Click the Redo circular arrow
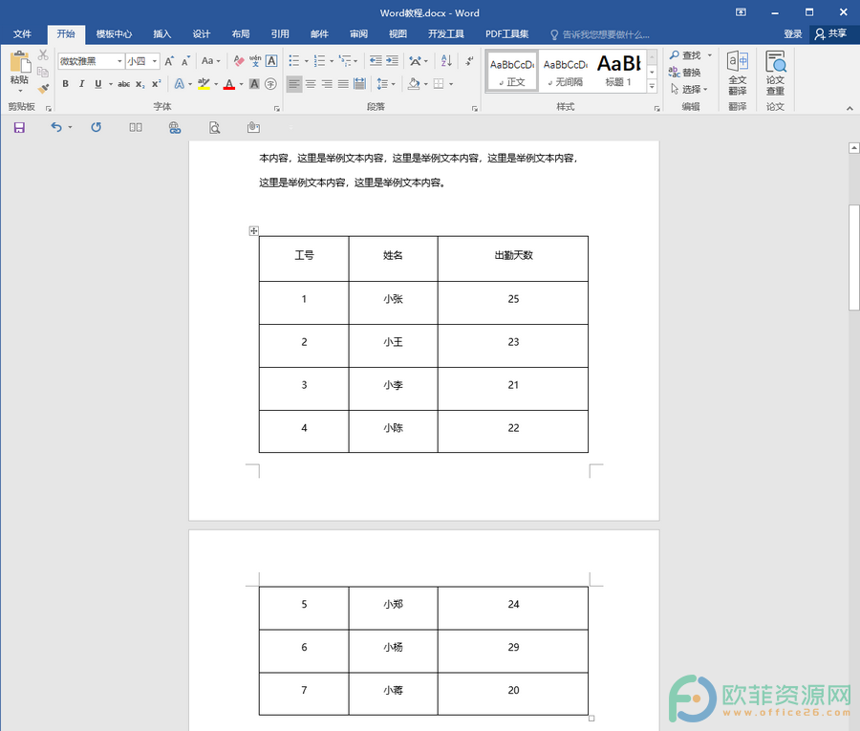 click(x=96, y=127)
